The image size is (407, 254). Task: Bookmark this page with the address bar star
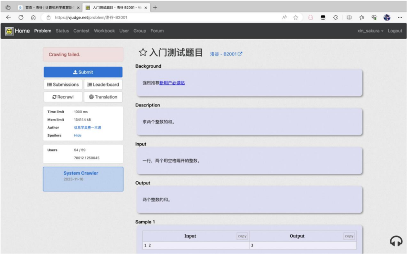click(x=295, y=17)
